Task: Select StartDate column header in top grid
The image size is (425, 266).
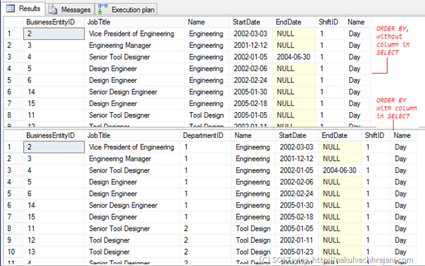Action: 246,22
